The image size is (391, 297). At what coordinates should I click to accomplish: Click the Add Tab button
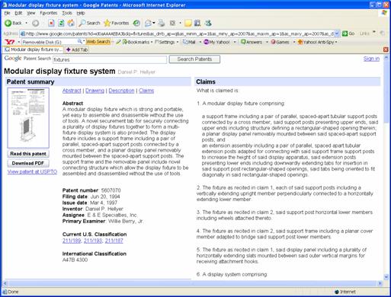pyautogui.click(x=77, y=49)
